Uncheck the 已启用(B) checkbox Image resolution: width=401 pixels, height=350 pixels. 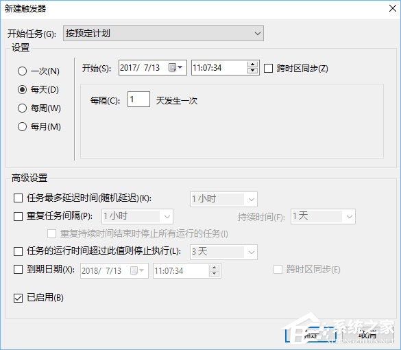point(18,298)
